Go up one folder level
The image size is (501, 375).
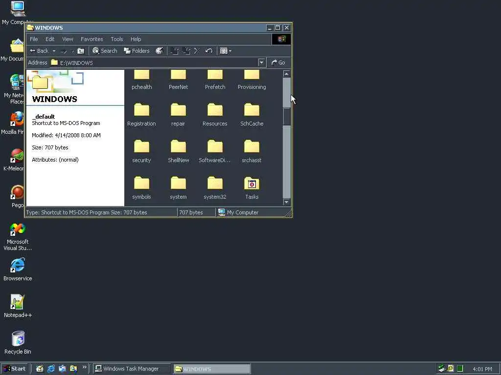coord(81,51)
